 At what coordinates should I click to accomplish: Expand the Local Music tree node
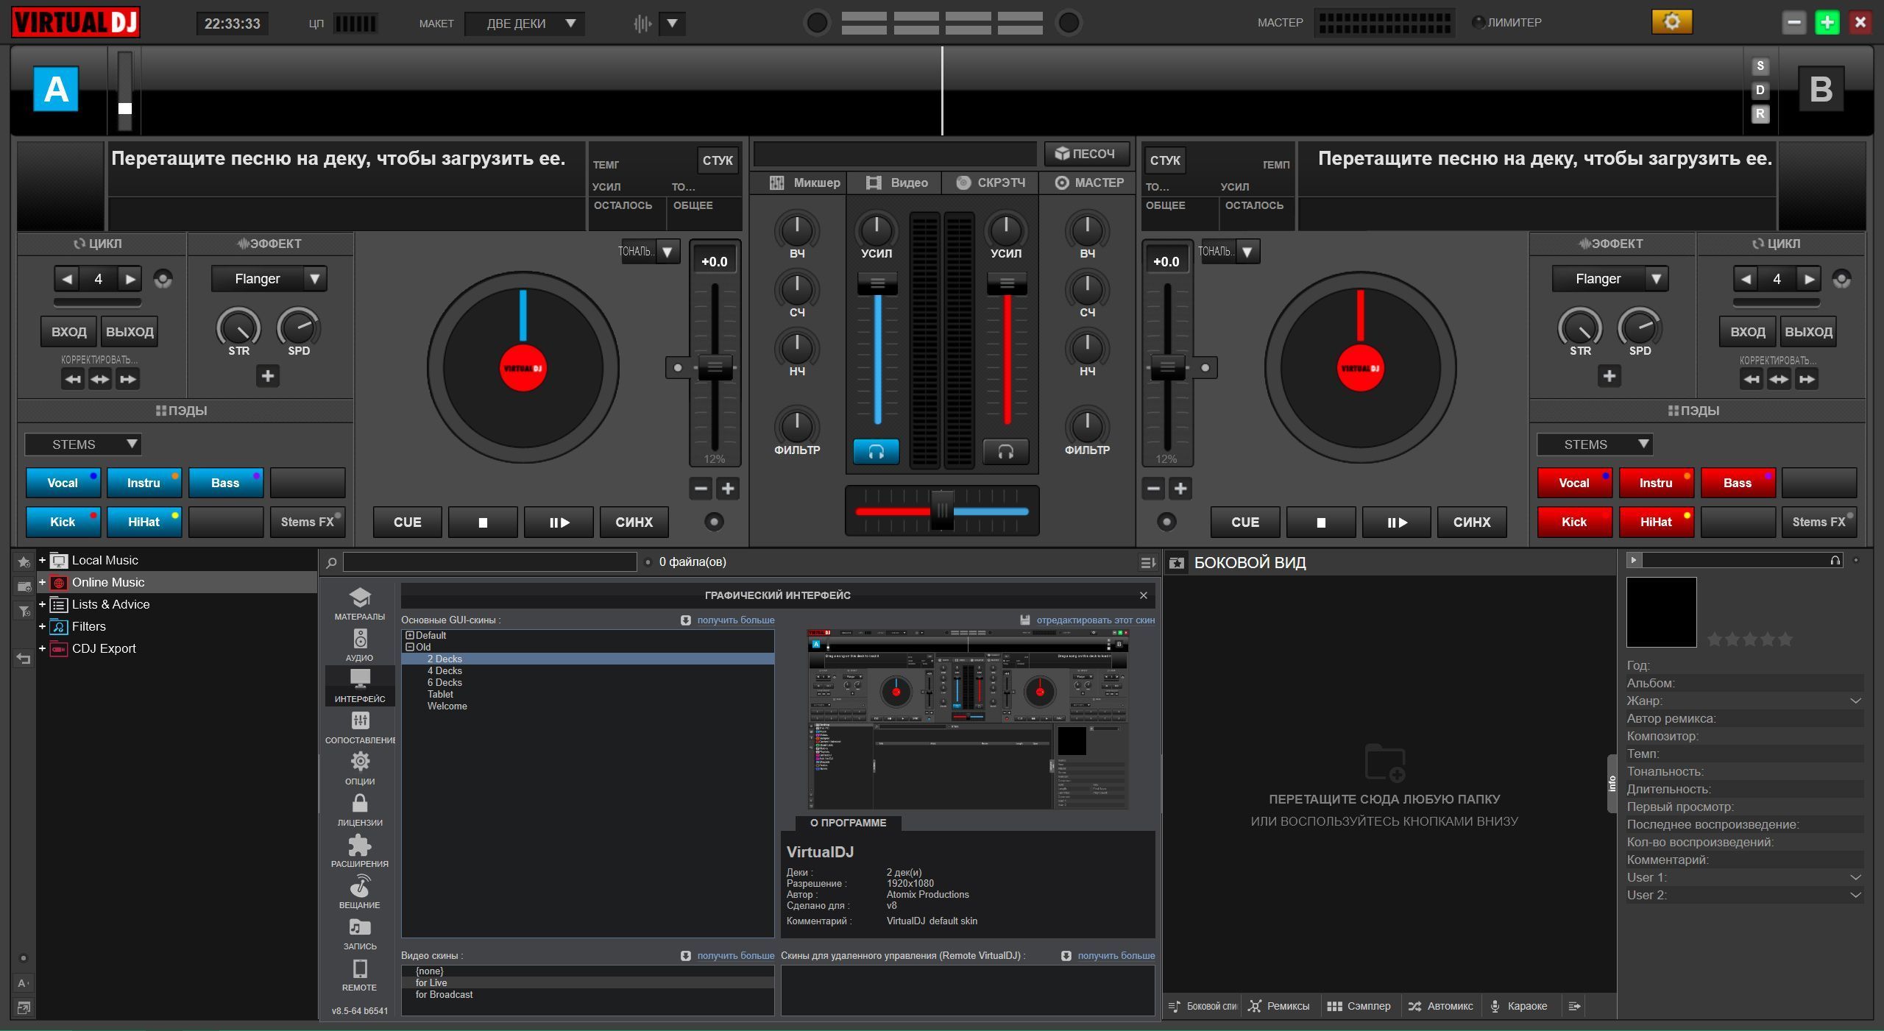[42, 560]
